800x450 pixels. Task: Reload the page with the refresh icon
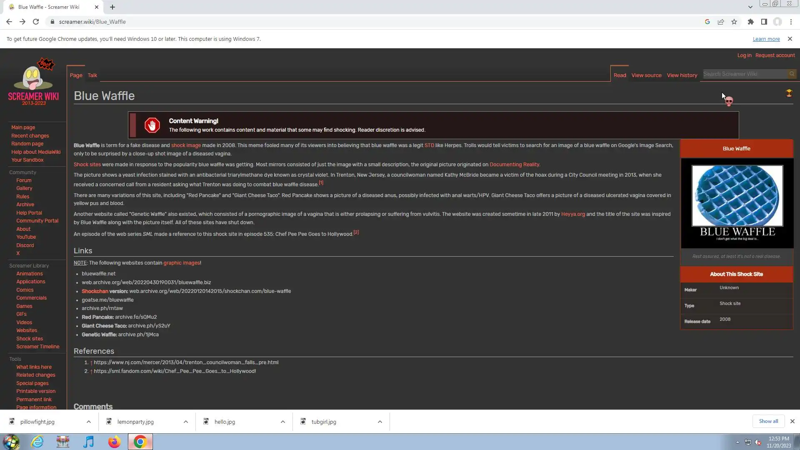click(x=36, y=22)
